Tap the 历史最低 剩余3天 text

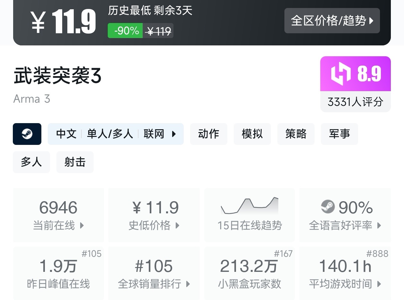click(x=150, y=11)
